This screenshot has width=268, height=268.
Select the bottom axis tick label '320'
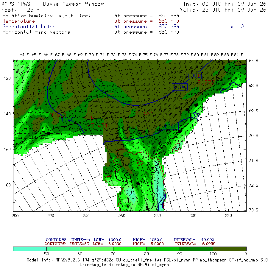pyautogui.click(x=228, y=216)
